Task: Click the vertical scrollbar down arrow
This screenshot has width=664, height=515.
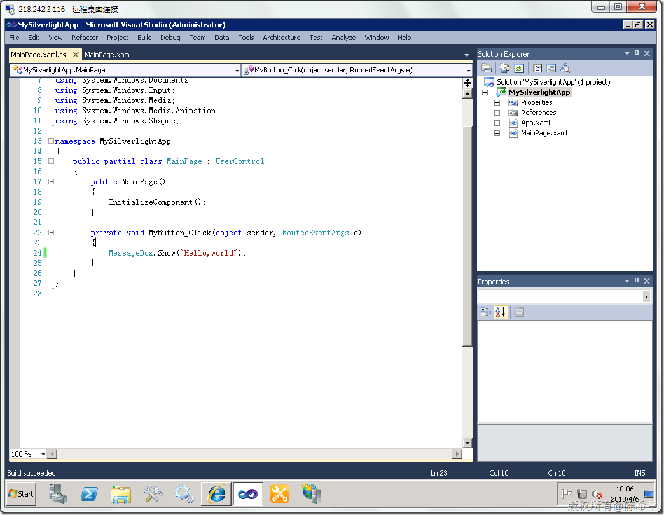Action: 467,443
